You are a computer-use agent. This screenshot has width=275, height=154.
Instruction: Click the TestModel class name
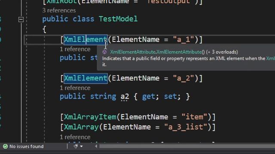click(x=118, y=19)
